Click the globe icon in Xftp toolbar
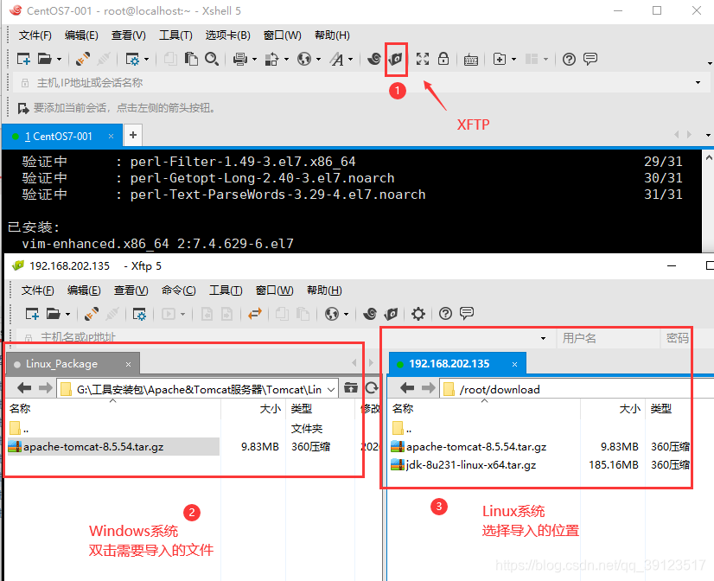This screenshot has height=581, width=714. [332, 314]
